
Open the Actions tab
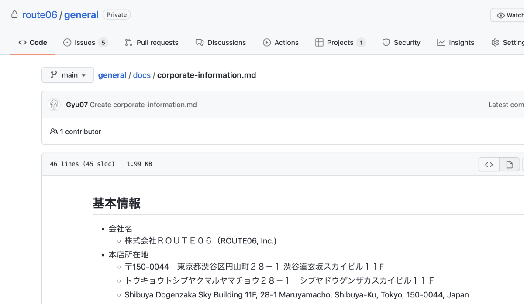point(281,42)
